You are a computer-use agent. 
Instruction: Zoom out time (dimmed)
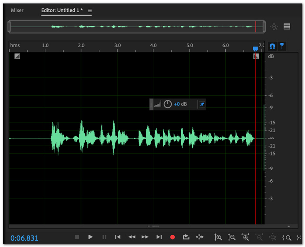click(x=259, y=237)
